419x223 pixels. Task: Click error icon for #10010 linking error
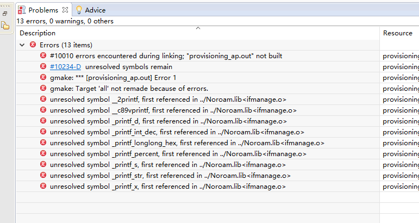pos(43,55)
